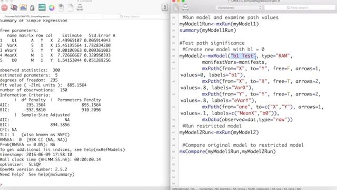337x190 pixels.
Task: Toggle the command history list icon
Action: [x=42, y=8]
